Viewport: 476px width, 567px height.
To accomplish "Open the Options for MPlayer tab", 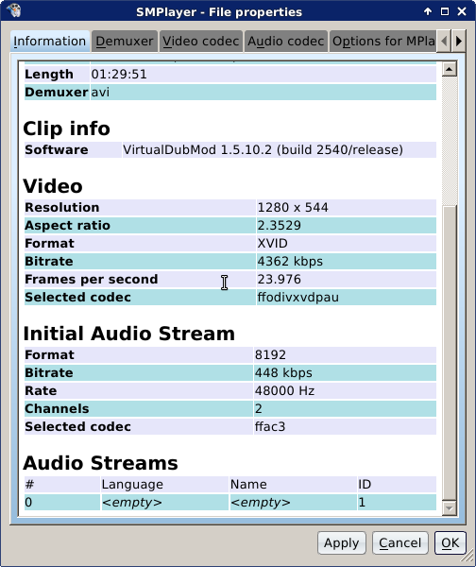I will pyautogui.click(x=382, y=41).
